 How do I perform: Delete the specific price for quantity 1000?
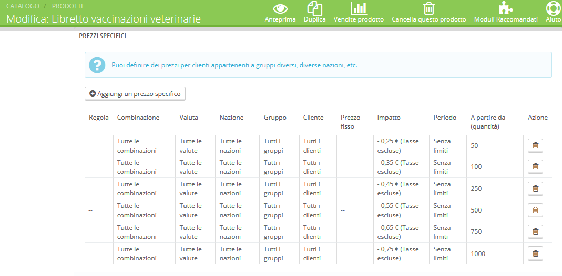(536, 253)
